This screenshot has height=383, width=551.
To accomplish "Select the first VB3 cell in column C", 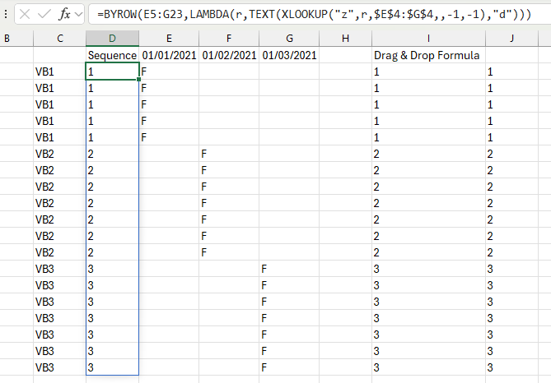I will tap(60, 269).
